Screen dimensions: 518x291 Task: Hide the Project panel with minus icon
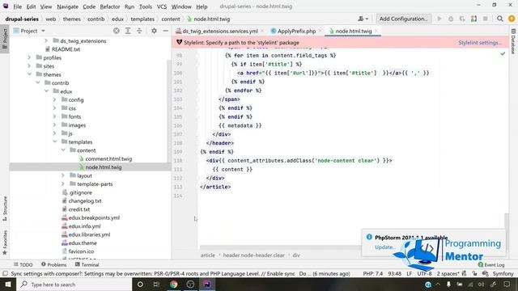[x=165, y=31]
